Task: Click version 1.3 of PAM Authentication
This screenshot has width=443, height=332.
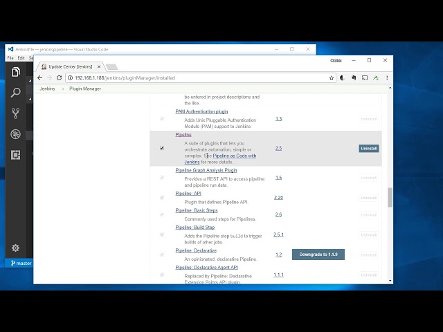Action: [x=278, y=119]
